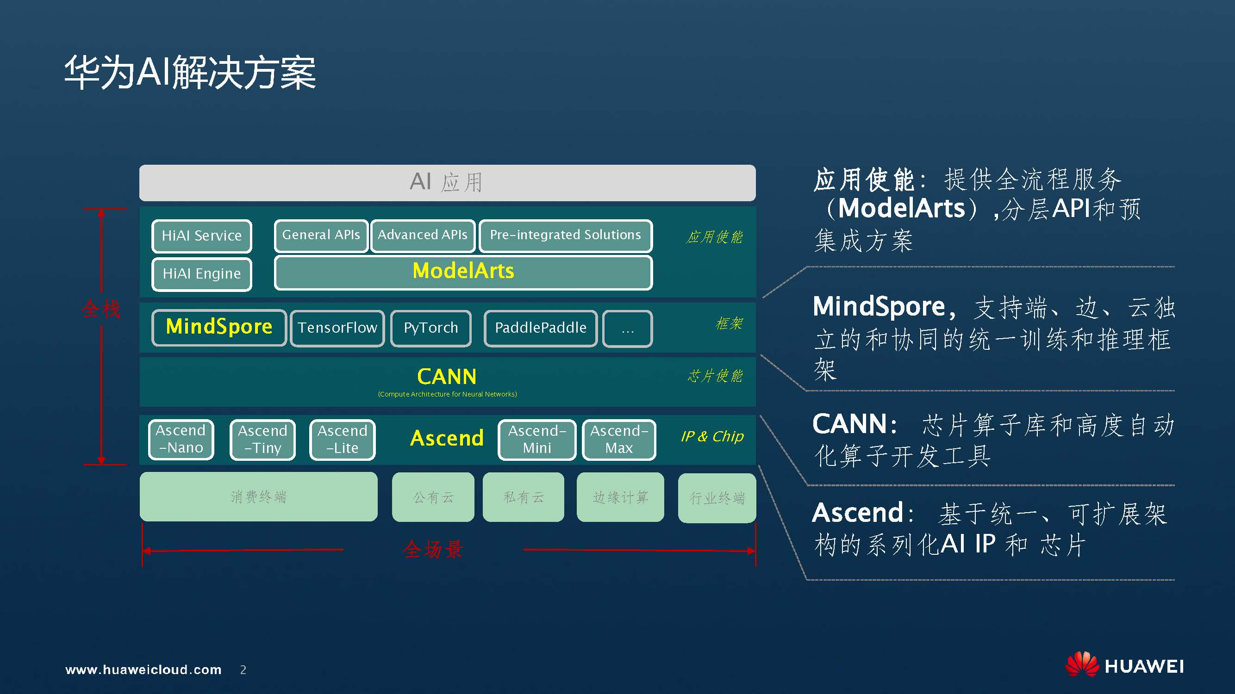Expand the ellipsis frameworks box
This screenshot has height=694, width=1235.
628,328
